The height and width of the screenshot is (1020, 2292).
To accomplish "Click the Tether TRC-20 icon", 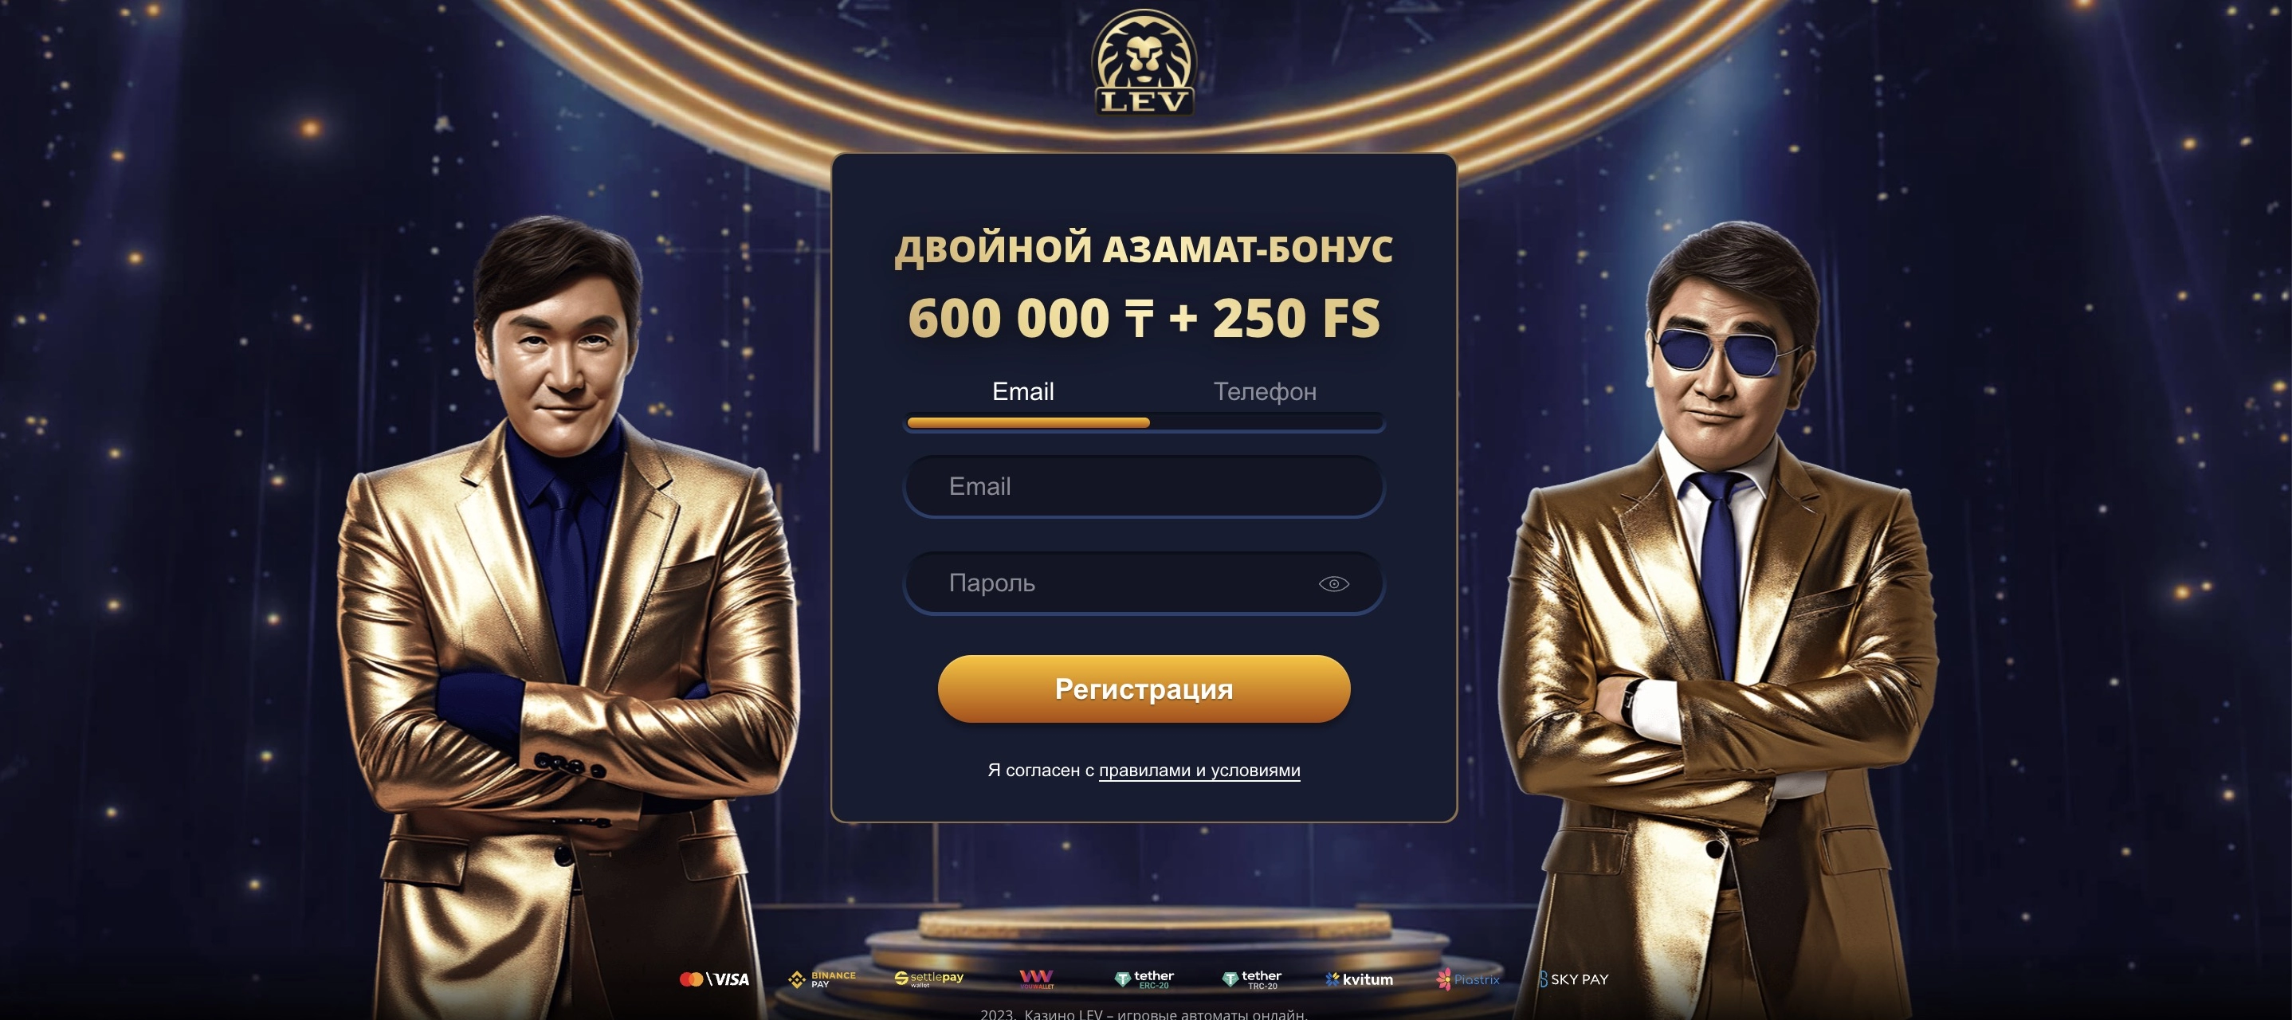I will click(x=1252, y=979).
